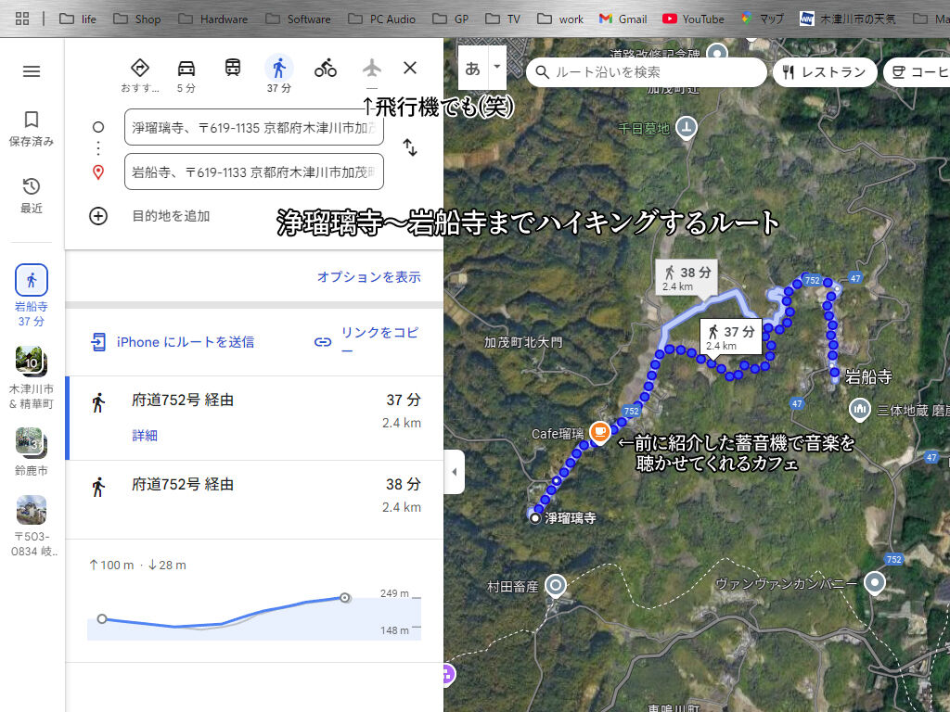Open the Gmail bookmark
This screenshot has width=950, height=712.
pyautogui.click(x=623, y=19)
